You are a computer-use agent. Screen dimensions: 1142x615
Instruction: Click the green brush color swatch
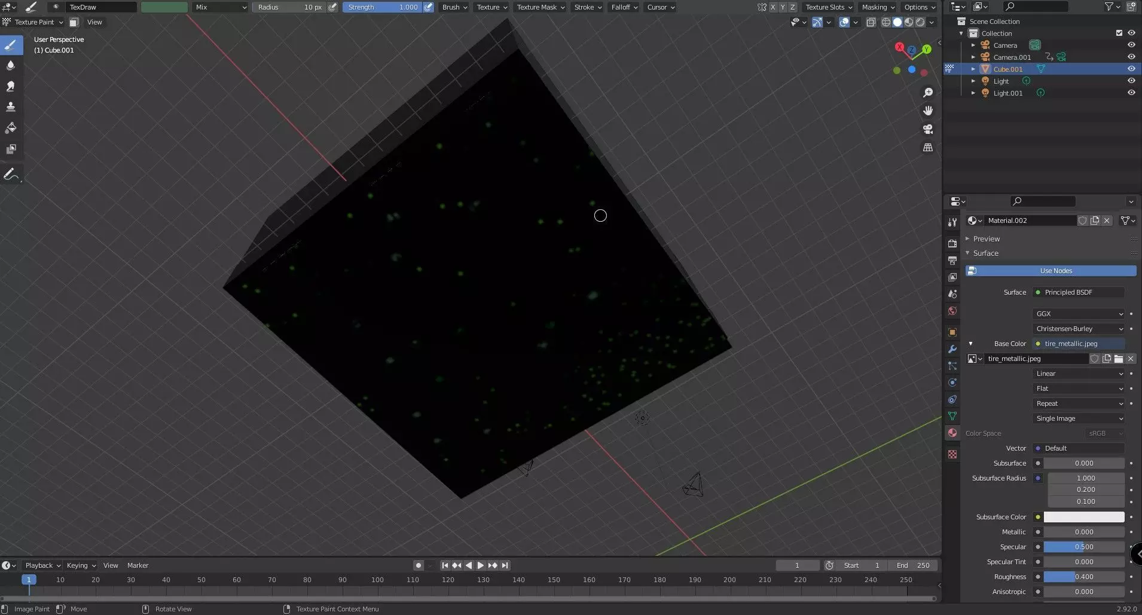tap(164, 7)
